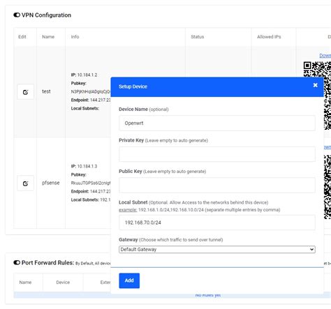Click into the empty Private Key field
This screenshot has width=331, height=309.
click(x=217, y=154)
